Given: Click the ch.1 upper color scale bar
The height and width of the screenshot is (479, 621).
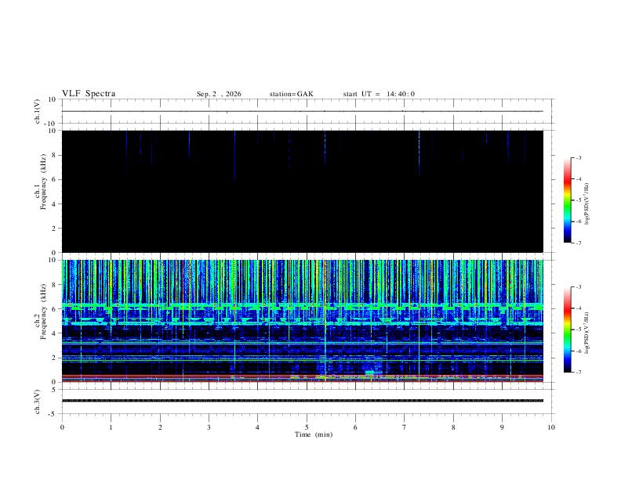Looking at the screenshot, I should (x=567, y=200).
